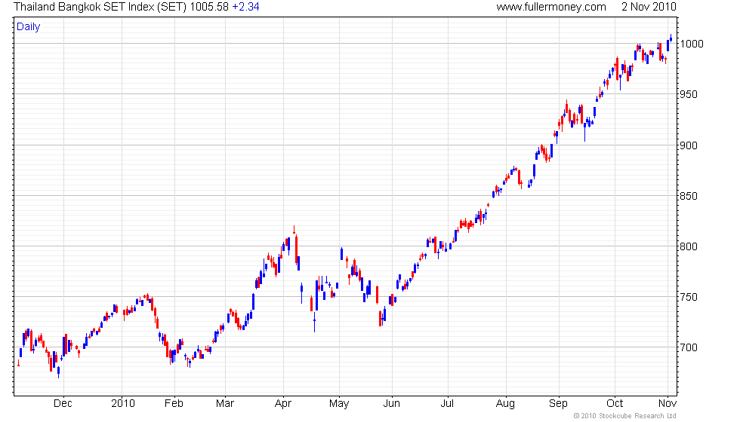Click the early-April peak candle near 820

coord(294,231)
